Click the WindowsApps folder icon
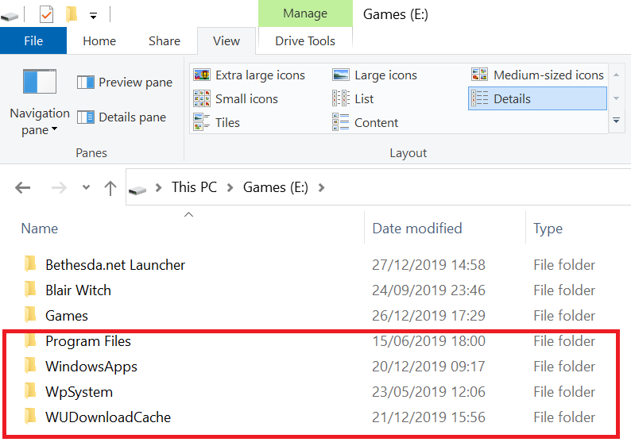 coord(30,366)
